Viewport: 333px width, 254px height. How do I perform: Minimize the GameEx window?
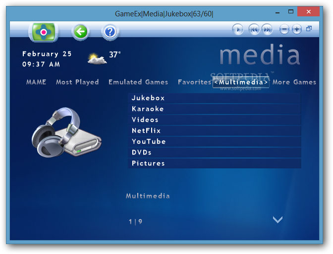pos(277,12)
